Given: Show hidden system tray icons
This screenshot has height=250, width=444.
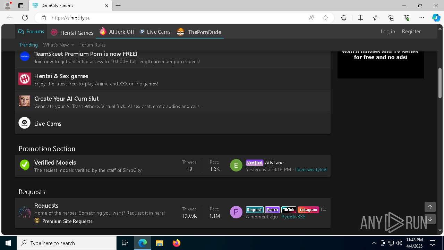Looking at the screenshot, I should tap(374, 243).
